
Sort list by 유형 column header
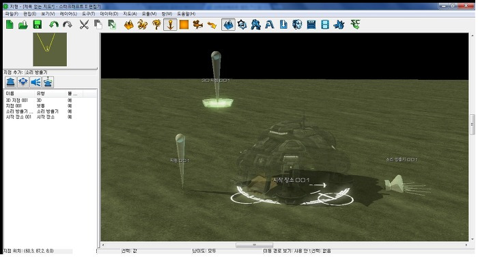50,94
